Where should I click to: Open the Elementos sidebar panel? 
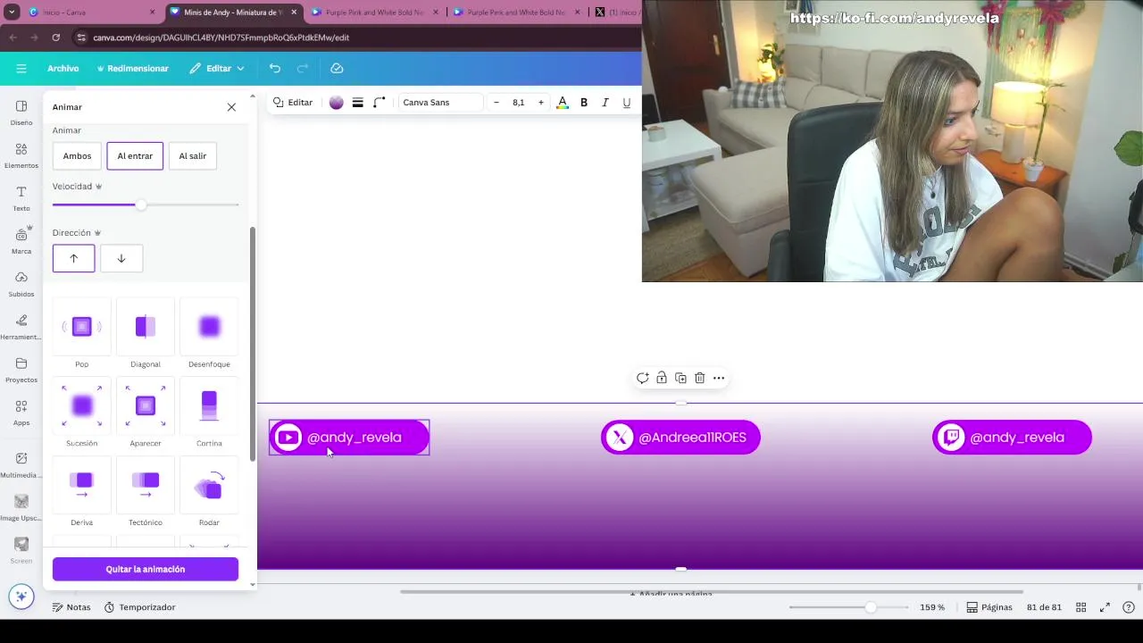pyautogui.click(x=21, y=155)
